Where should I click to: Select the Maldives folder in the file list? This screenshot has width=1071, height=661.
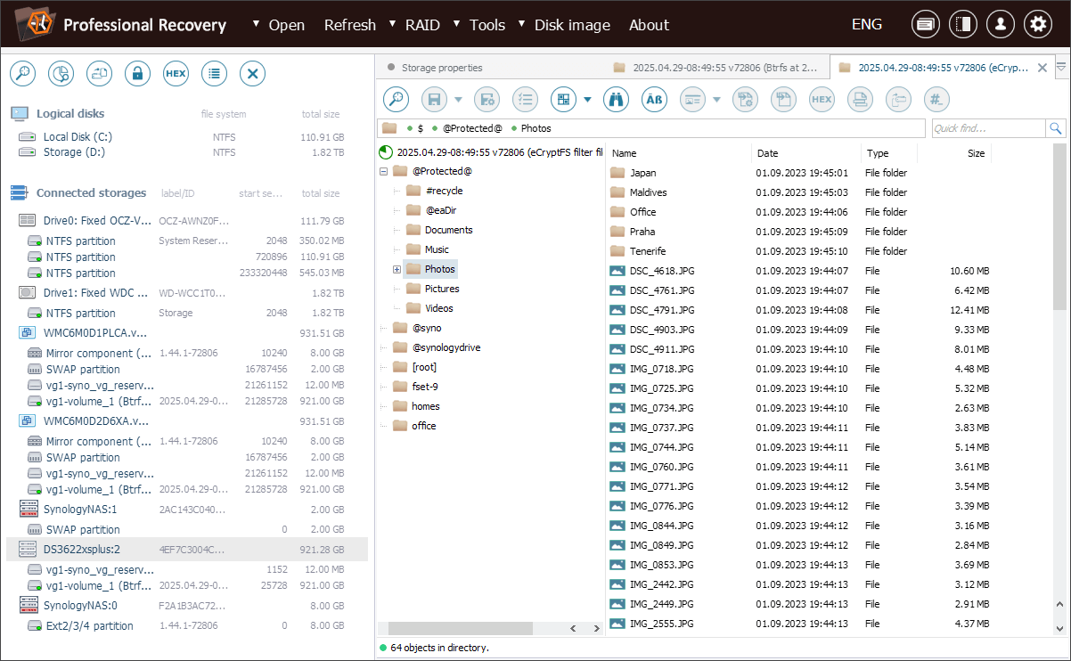tap(648, 192)
